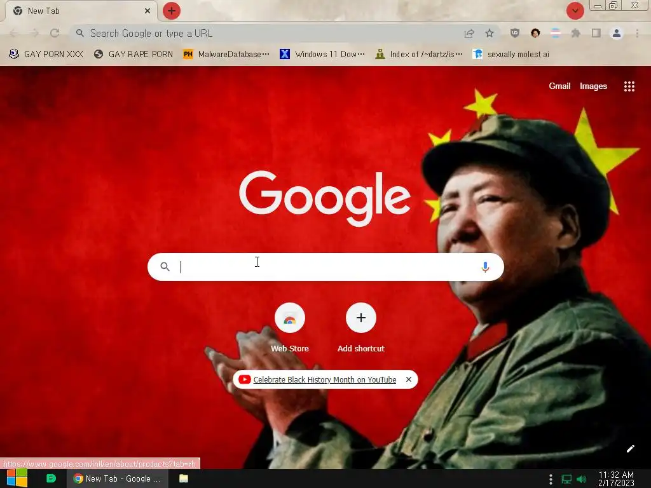
Task: Customize this page with the pencil icon
Action: (x=630, y=449)
